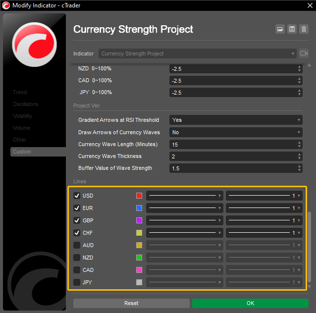This screenshot has width=316, height=313.
Task: Uncheck the CHF line checkbox
Action: click(77, 233)
